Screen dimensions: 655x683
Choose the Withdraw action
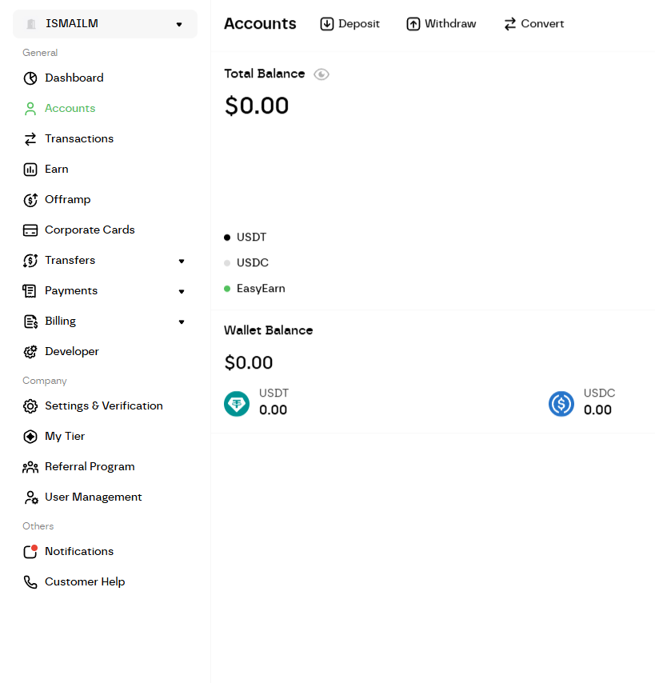coord(441,24)
